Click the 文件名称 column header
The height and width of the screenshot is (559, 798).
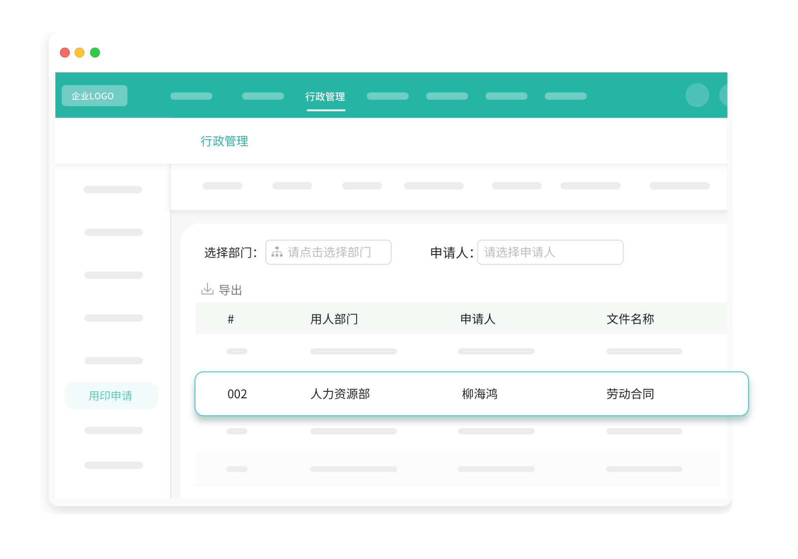click(630, 319)
